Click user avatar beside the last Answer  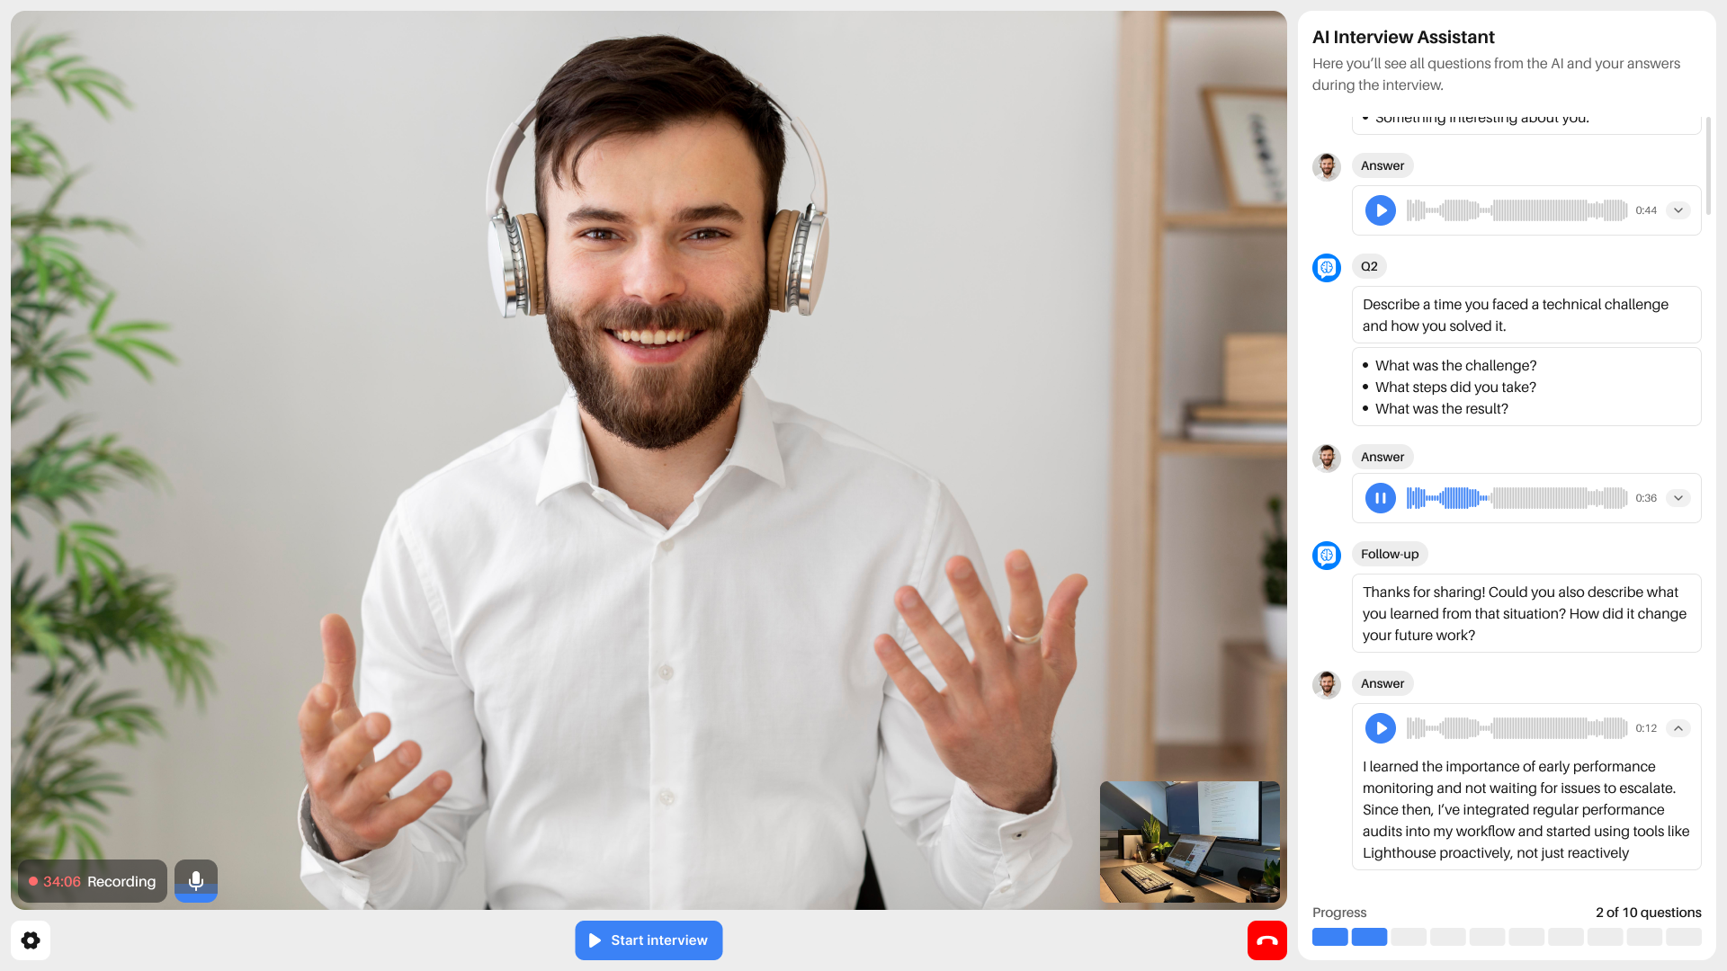(1326, 684)
